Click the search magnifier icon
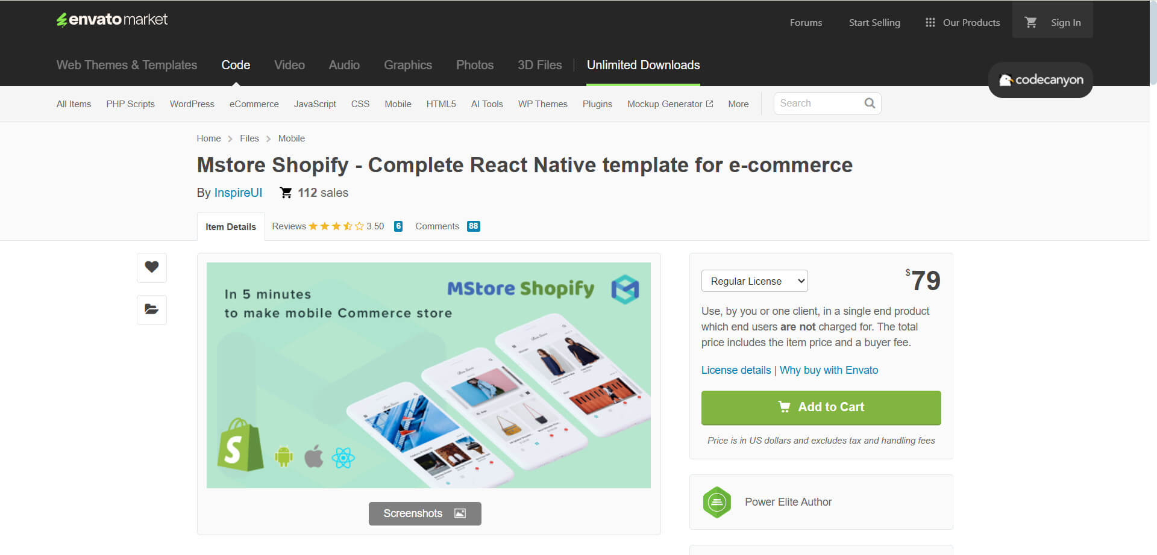This screenshot has width=1157, height=555. pos(870,103)
